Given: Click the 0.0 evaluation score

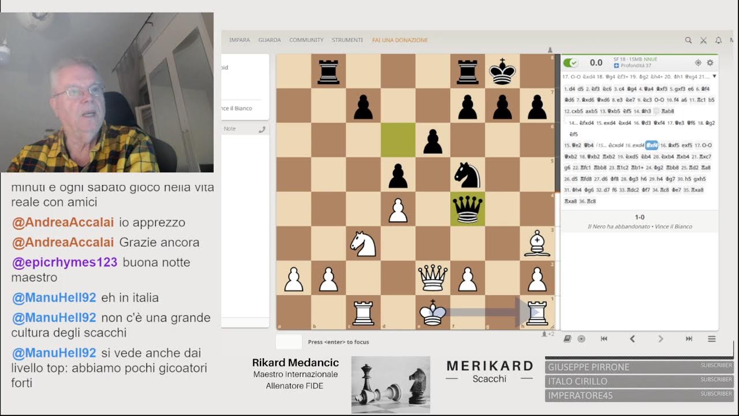Looking at the screenshot, I should 596,62.
